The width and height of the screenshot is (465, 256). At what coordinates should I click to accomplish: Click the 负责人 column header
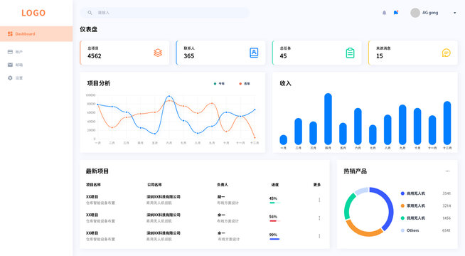click(223, 184)
